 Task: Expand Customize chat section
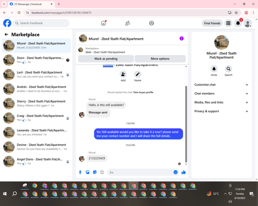[x=221, y=84]
